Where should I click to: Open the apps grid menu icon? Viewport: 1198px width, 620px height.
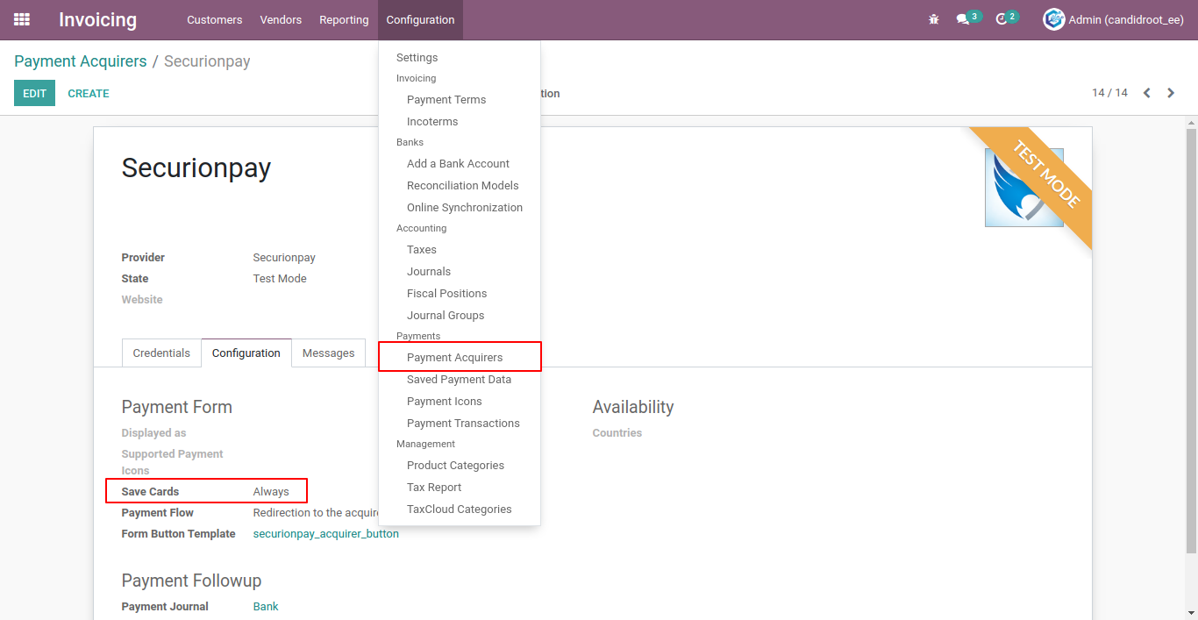tap(22, 19)
